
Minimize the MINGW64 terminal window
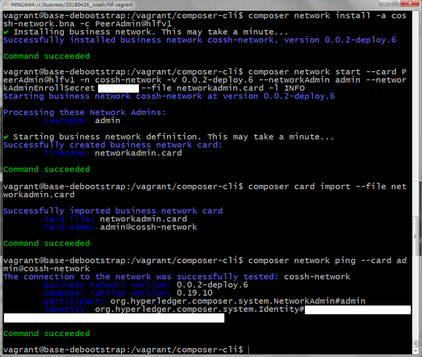pyautogui.click(x=385, y=3)
